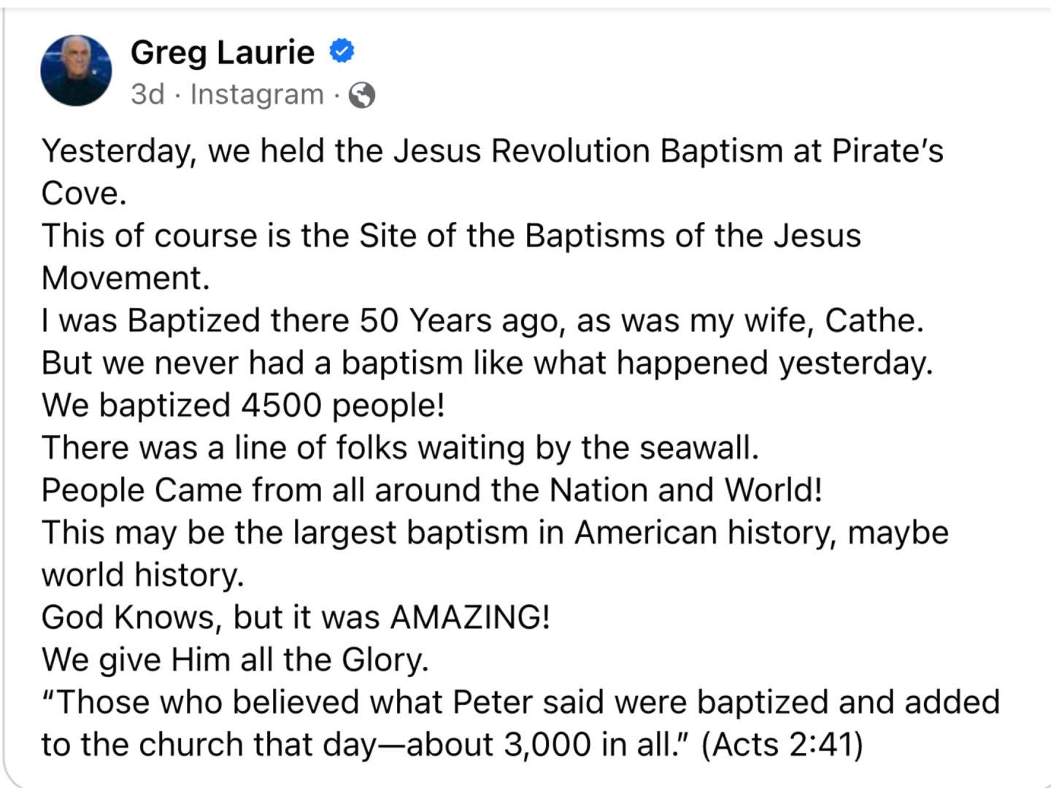Click the word 'Movement.' in the post
The image size is (1051, 788).
coord(126,278)
